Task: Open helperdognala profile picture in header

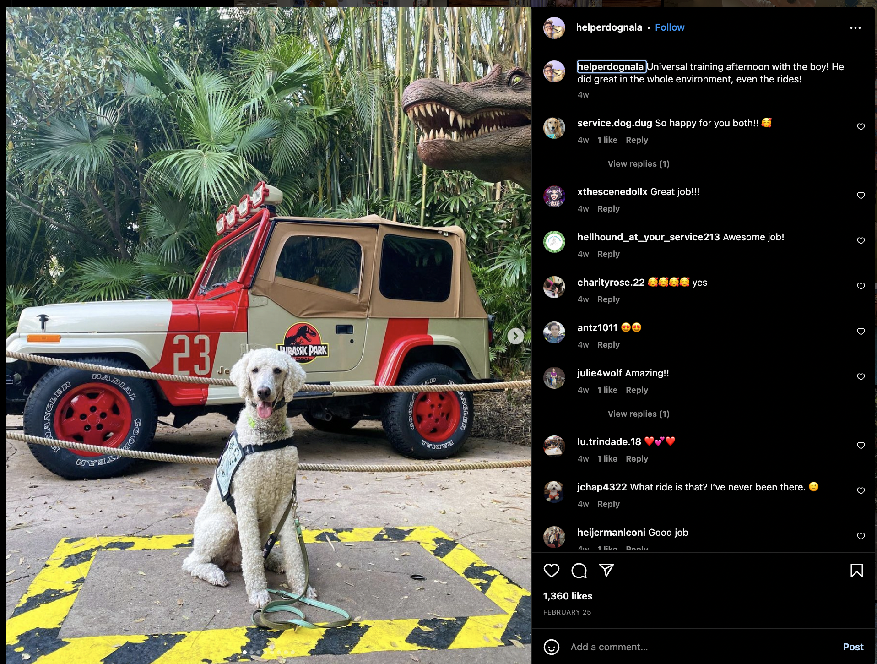Action: pos(554,28)
